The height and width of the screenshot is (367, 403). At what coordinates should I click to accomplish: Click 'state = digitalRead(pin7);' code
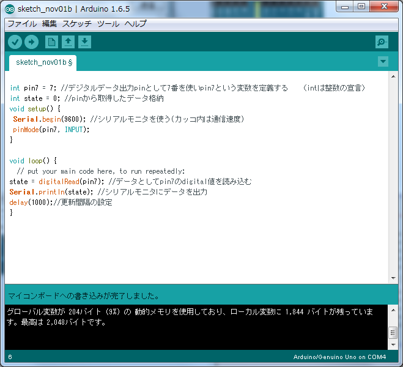[57, 182]
